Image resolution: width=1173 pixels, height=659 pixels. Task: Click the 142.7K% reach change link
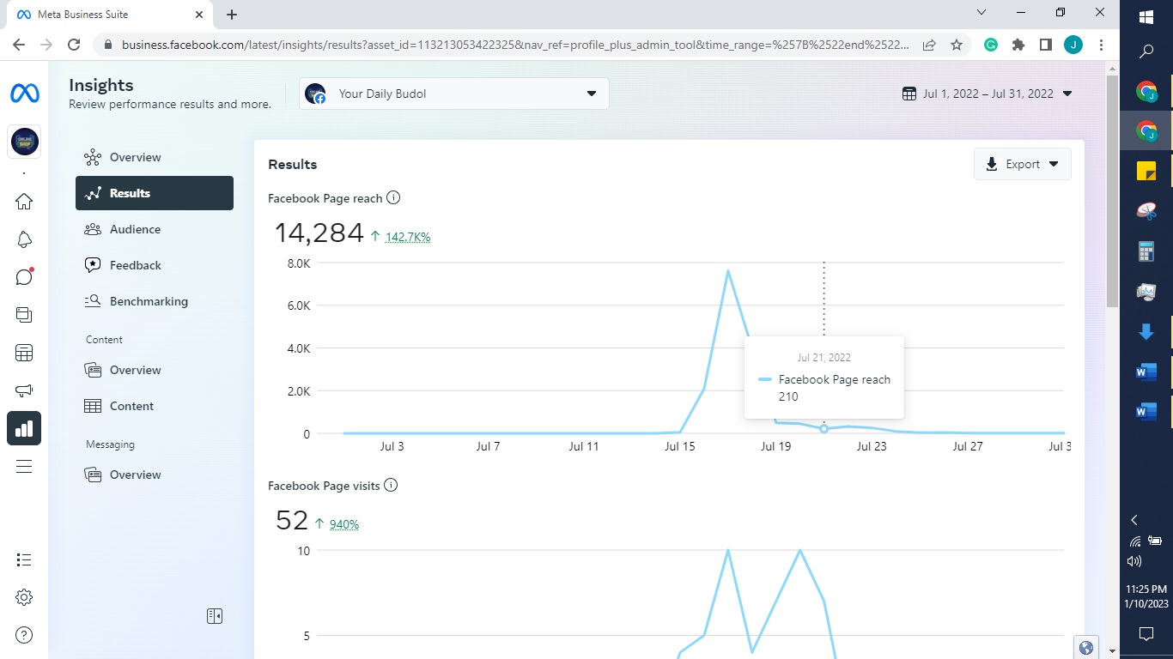point(408,237)
